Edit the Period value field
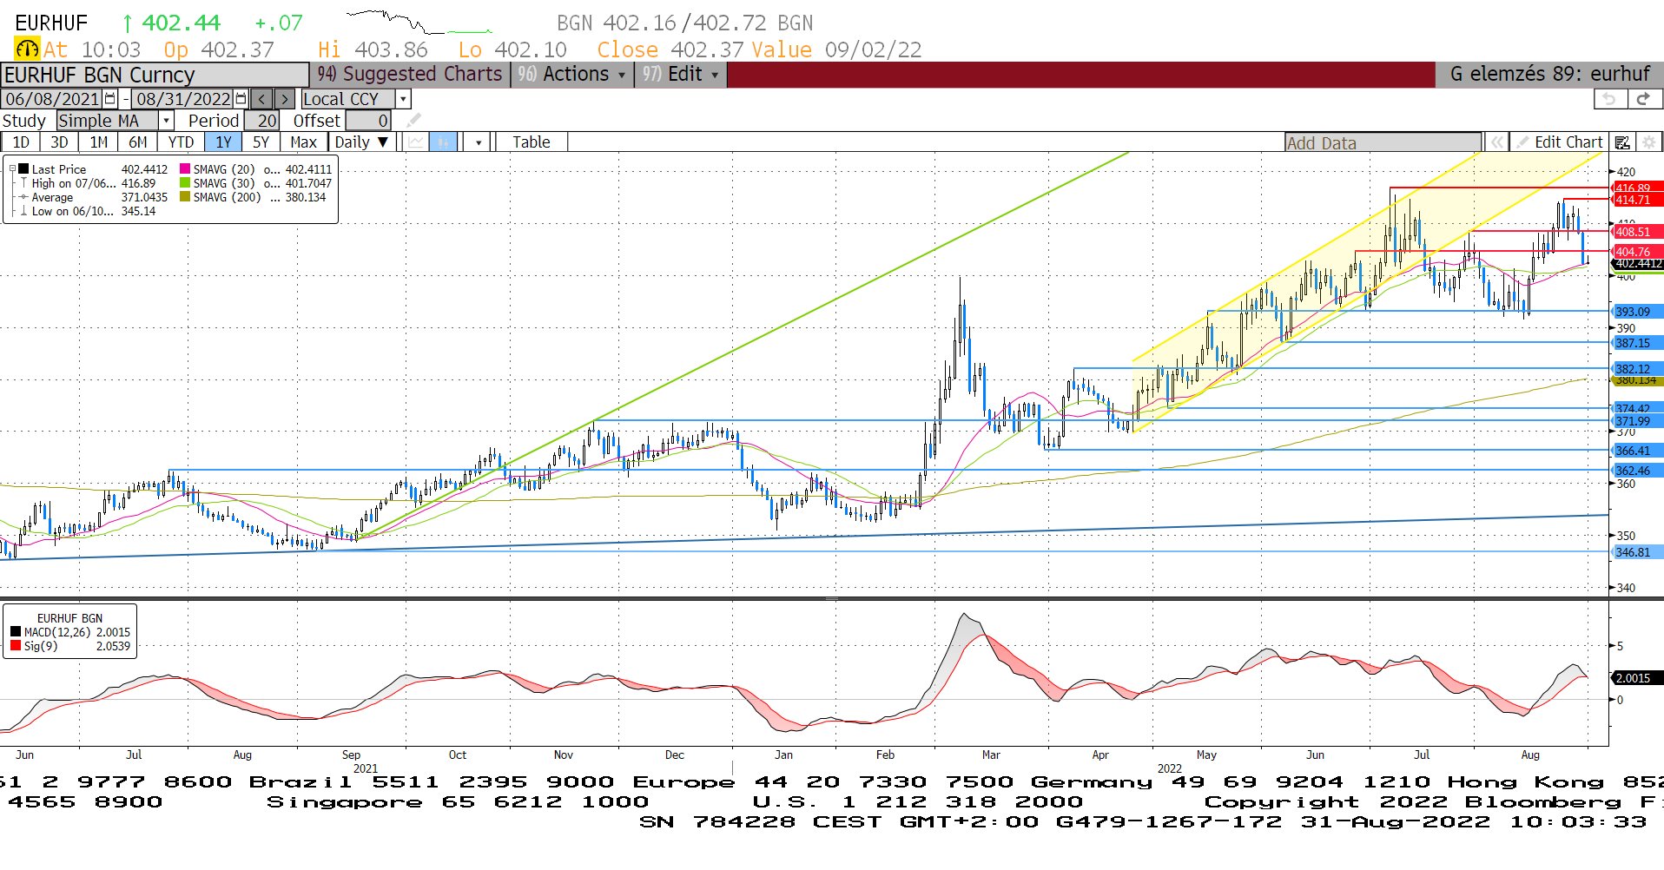This screenshot has width=1664, height=870. (261, 121)
